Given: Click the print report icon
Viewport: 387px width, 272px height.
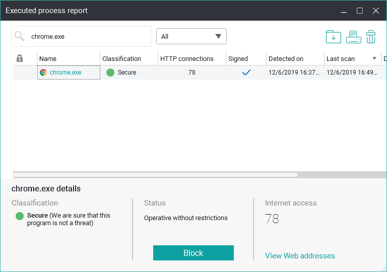Looking at the screenshot, I should point(353,37).
